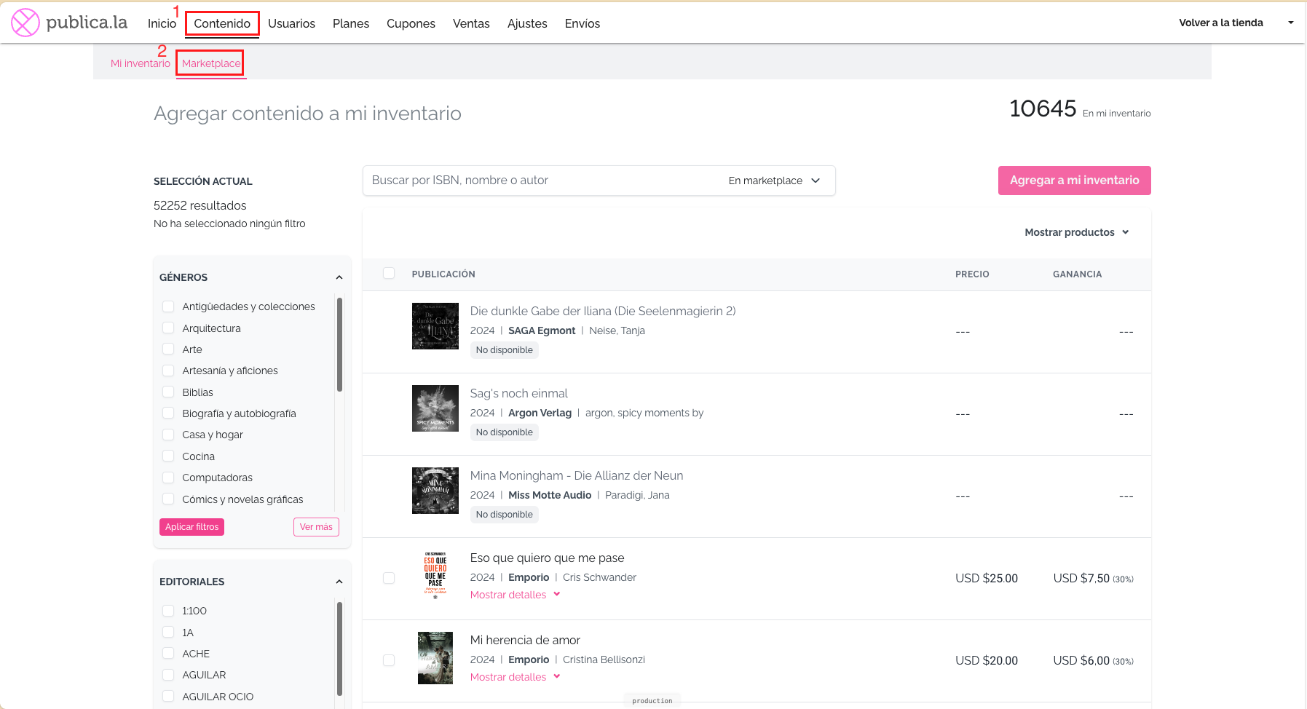This screenshot has width=1307, height=709.
Task: Click the 'Ver más' link under genres
Action: click(316, 526)
